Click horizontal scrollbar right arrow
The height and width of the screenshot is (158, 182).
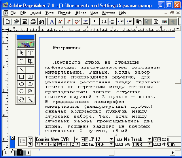(x=173, y=153)
